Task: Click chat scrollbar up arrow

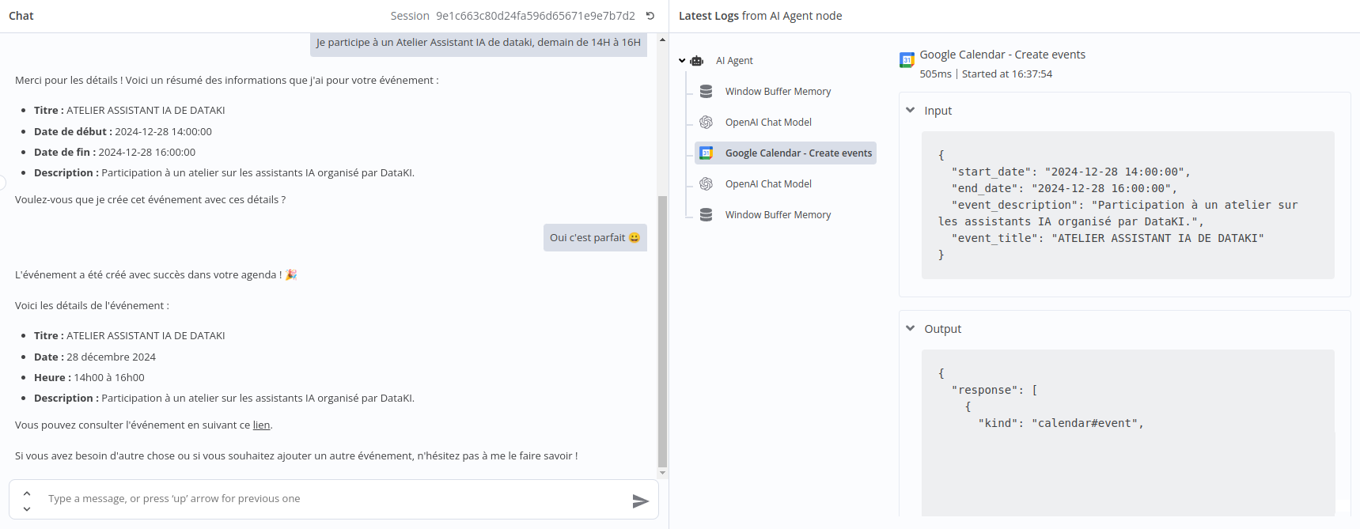Action: pyautogui.click(x=662, y=40)
